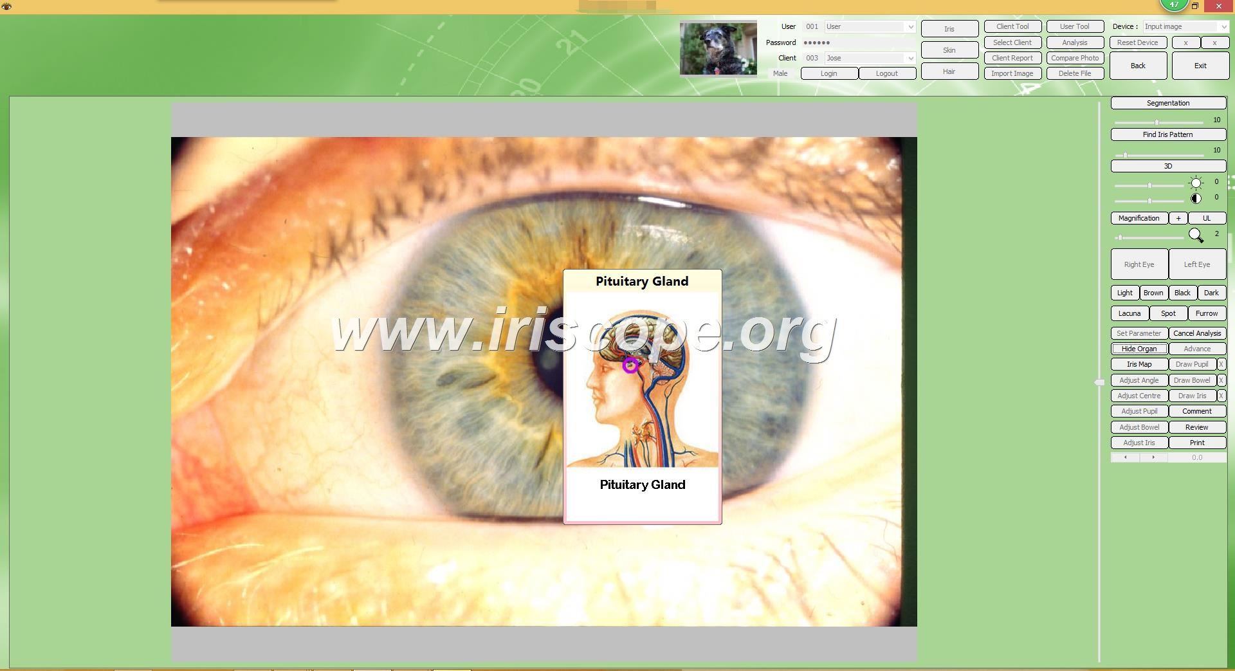This screenshot has height=671, width=1235.
Task: Open the Device dropdown showing Input image
Action: [x=1223, y=27]
